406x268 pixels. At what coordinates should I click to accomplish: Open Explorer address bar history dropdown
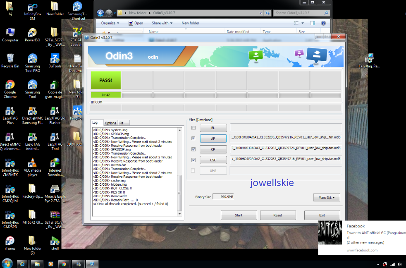point(260,13)
